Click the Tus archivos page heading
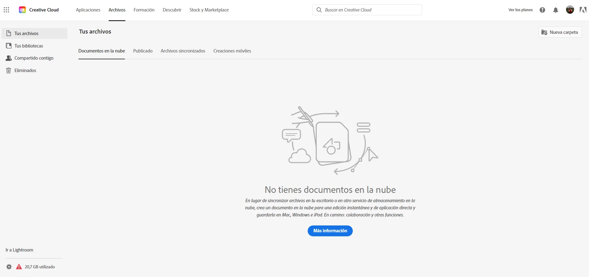 coord(95,31)
